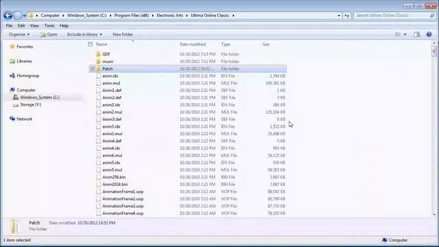Screen dimensions: 439x247
Task: Click New folder button
Action: (123, 34)
